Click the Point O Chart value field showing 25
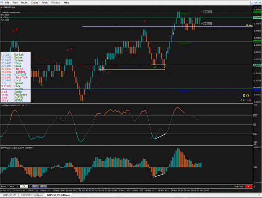The height and width of the screenshot is (198, 262). [24, 186]
